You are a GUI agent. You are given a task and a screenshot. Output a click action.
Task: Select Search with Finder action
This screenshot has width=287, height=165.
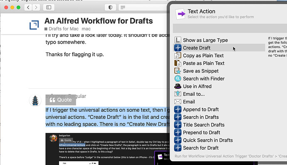219,79
